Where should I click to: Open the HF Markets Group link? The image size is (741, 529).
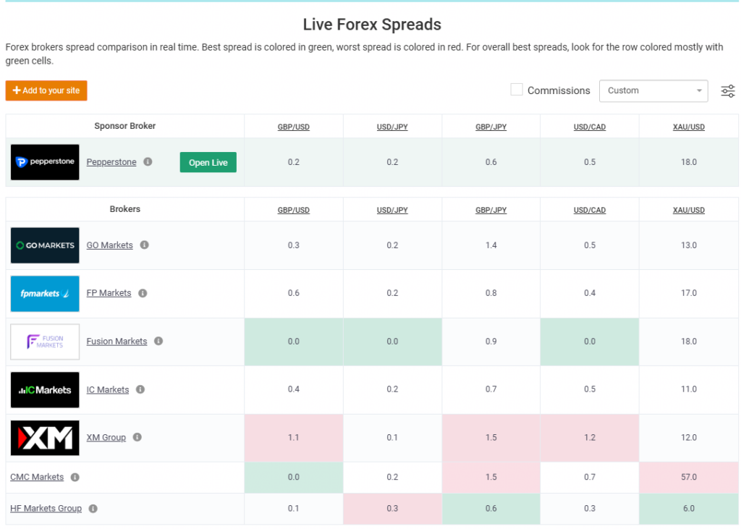(x=46, y=509)
